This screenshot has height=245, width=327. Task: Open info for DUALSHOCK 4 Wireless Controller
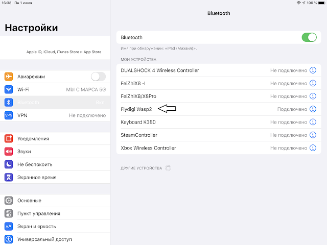[313, 70]
